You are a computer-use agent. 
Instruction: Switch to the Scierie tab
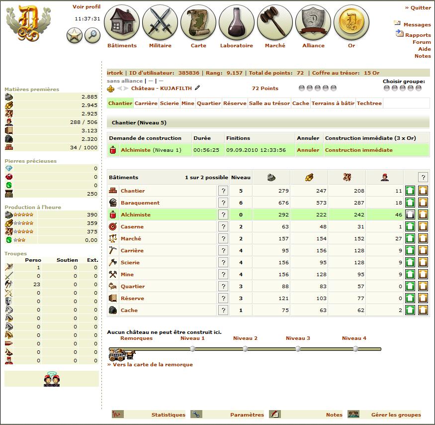(x=169, y=103)
